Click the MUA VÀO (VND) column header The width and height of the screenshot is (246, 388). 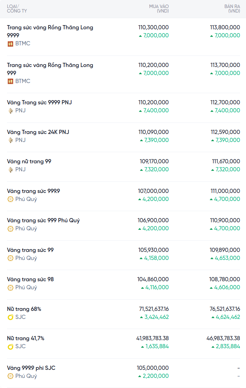coord(159,9)
